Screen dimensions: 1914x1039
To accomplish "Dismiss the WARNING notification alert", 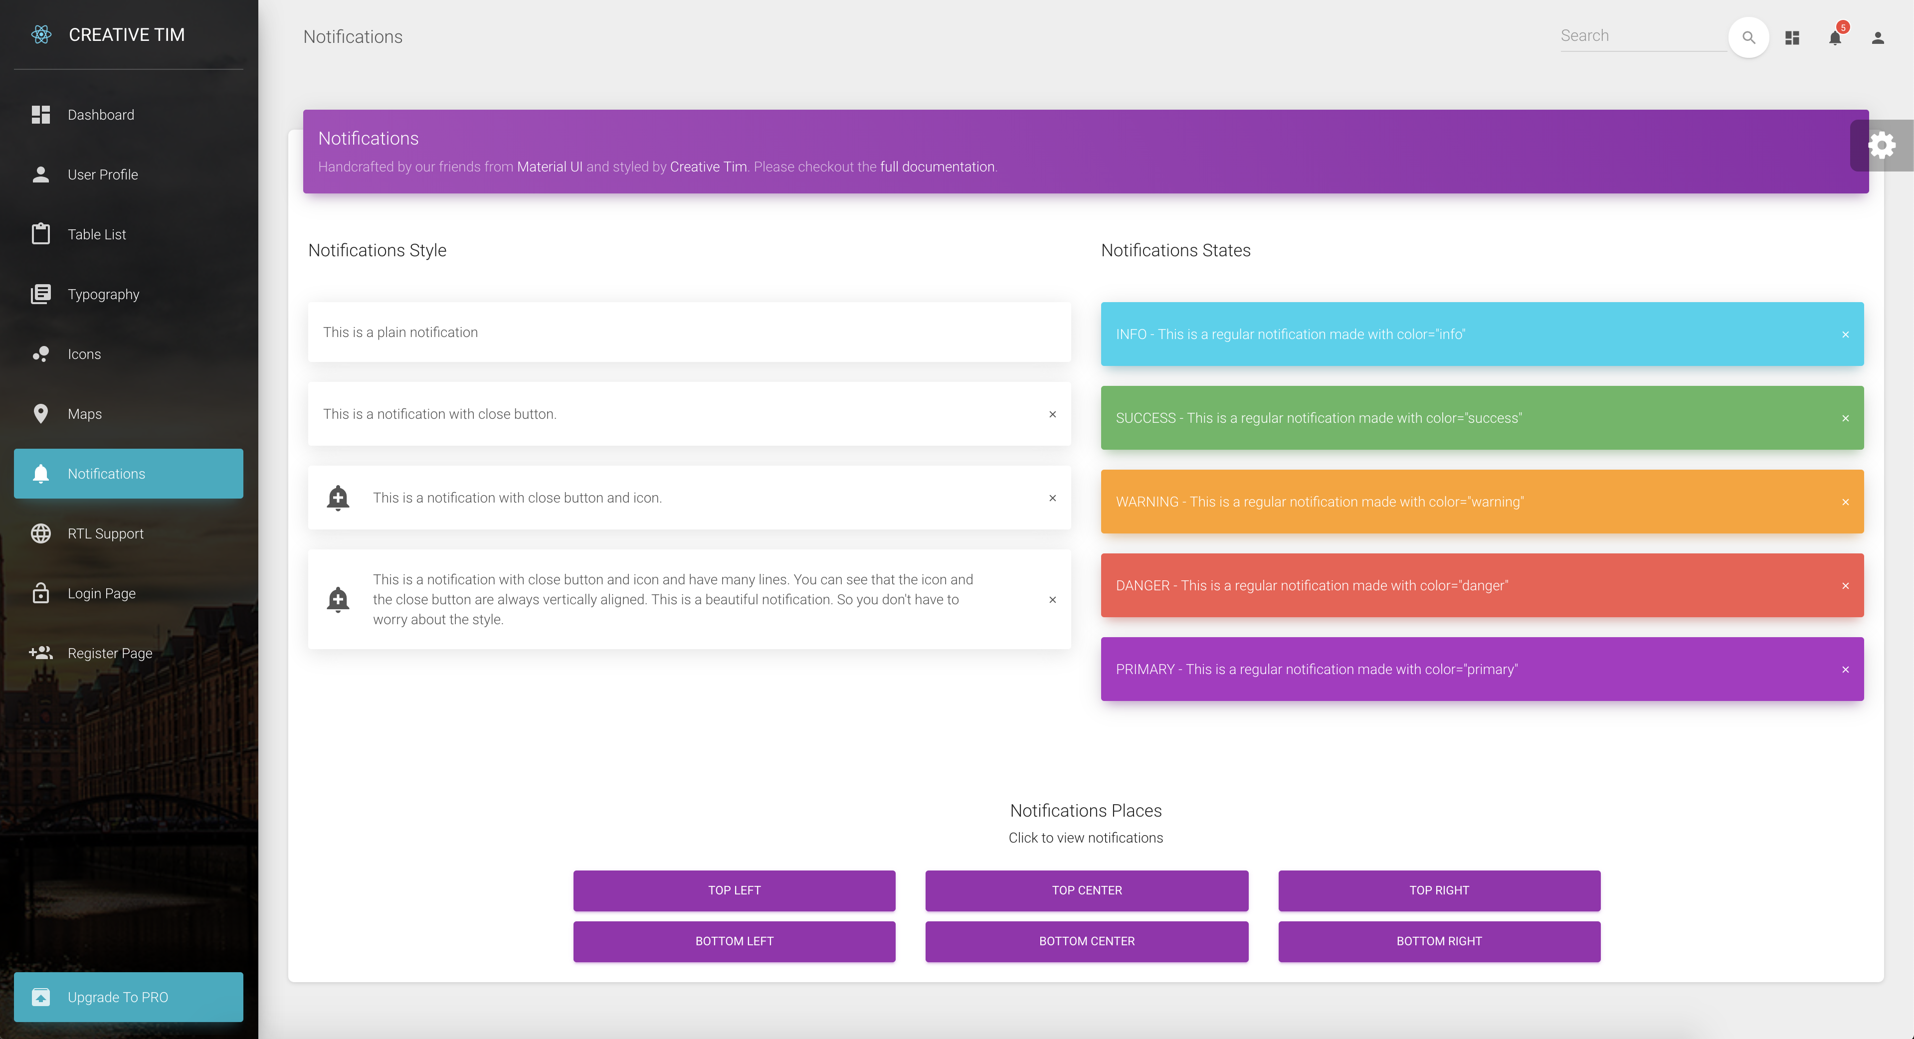I will (x=1845, y=503).
